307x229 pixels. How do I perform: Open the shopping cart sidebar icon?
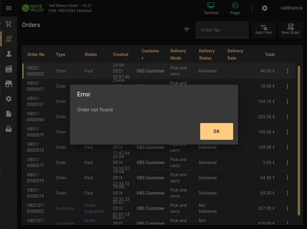pos(9,24)
